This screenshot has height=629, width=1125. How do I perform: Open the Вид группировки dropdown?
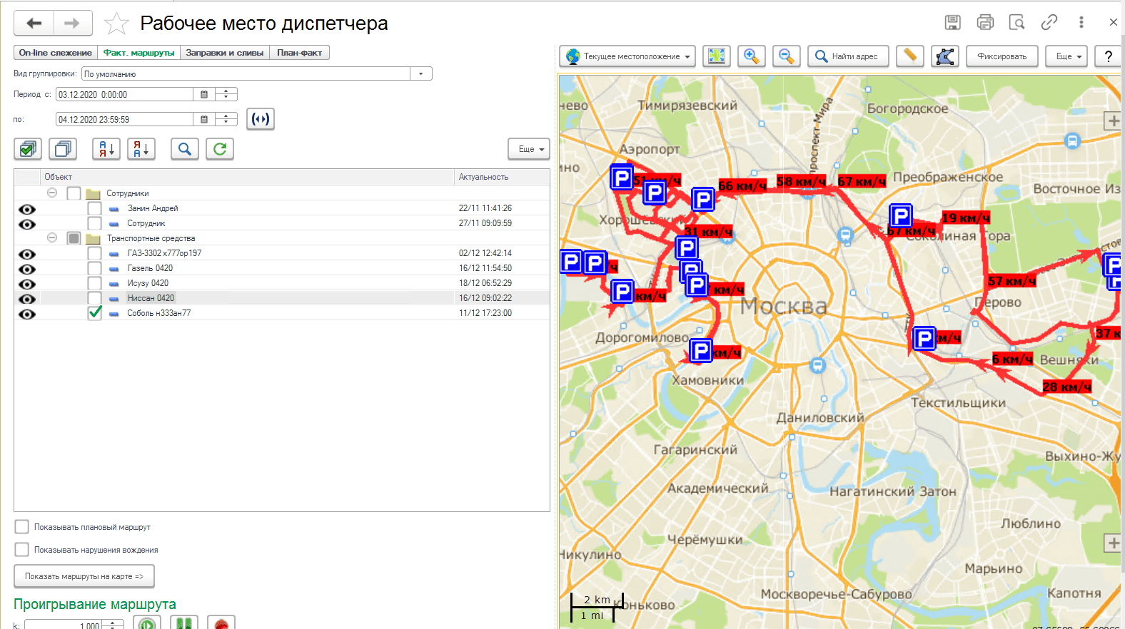[x=420, y=74]
